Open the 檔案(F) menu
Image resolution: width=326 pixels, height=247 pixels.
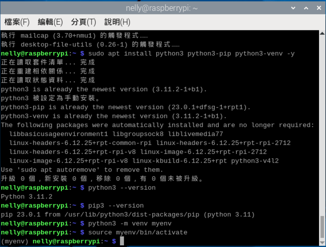17,22
